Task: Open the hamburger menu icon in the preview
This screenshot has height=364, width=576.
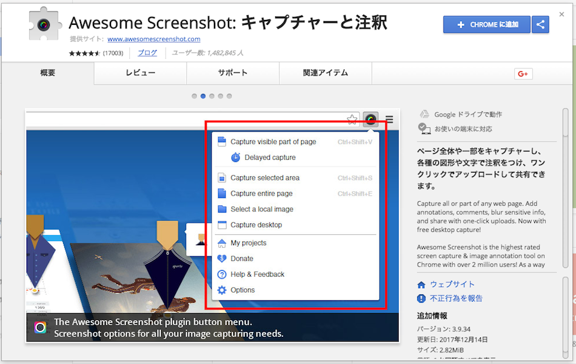Action: [x=389, y=119]
